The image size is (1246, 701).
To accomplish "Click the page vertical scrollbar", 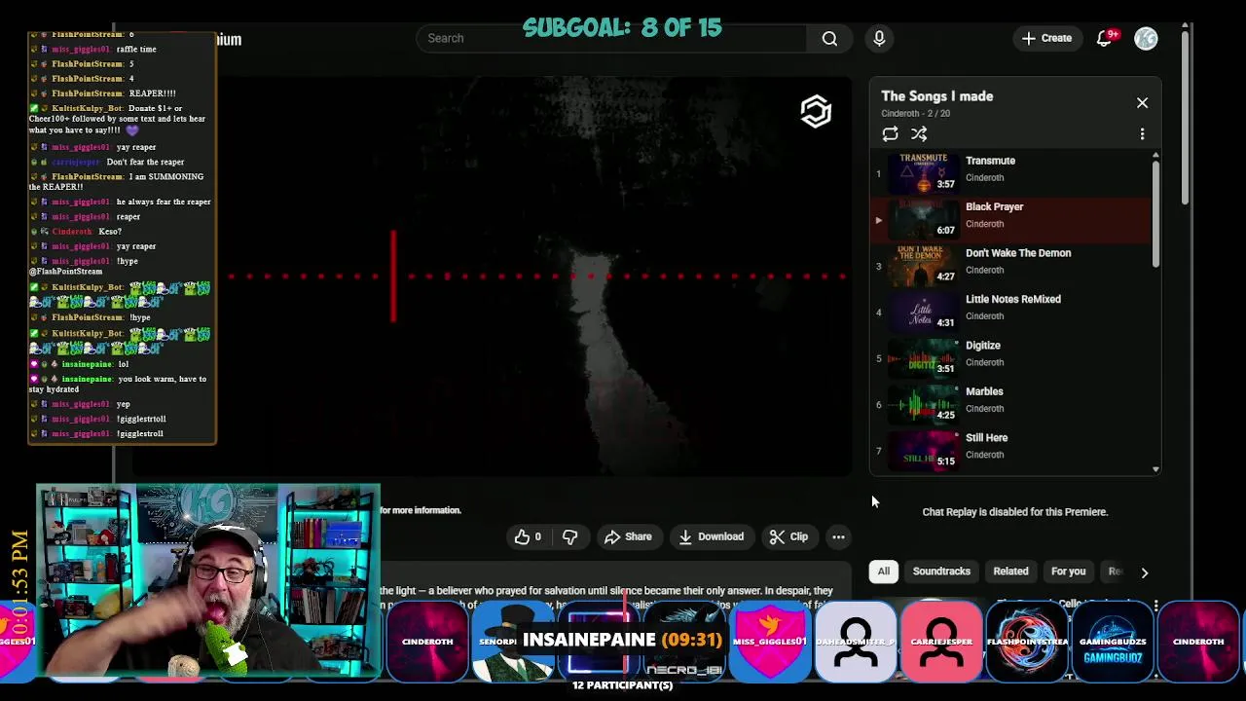I will tap(1186, 117).
